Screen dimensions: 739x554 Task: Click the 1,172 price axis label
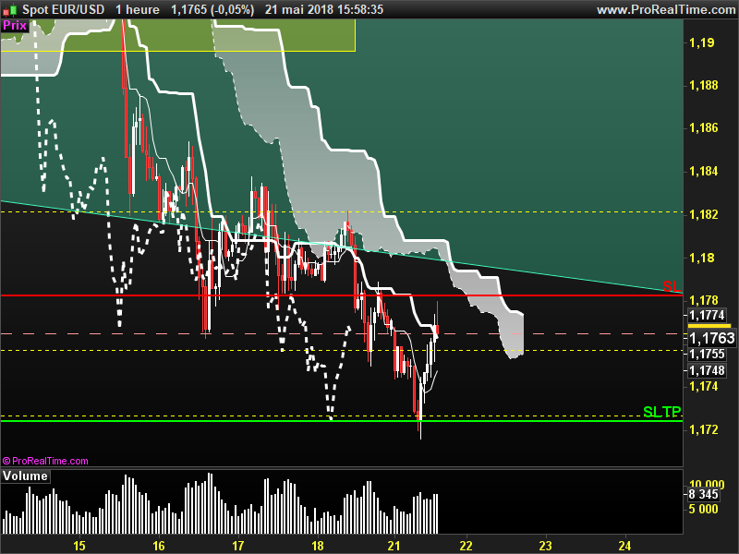pos(704,429)
